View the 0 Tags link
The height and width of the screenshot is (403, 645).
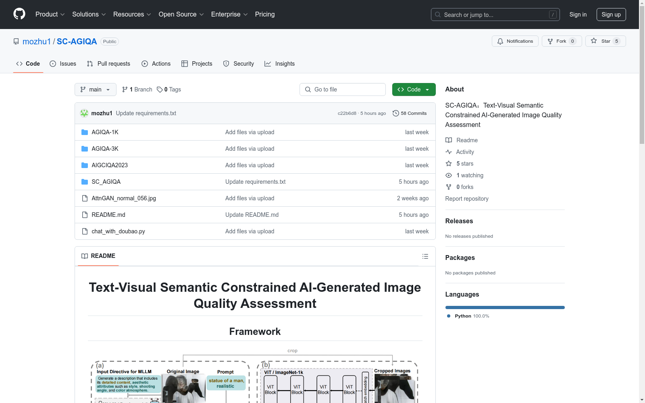click(x=169, y=89)
